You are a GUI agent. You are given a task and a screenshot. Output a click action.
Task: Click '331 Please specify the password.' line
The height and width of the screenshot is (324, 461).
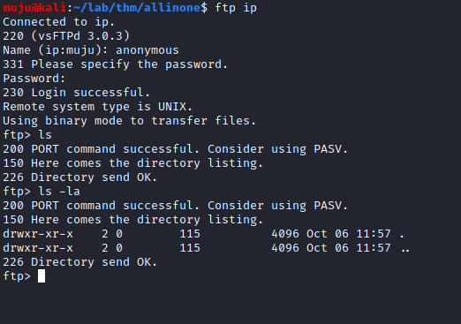tap(115, 64)
